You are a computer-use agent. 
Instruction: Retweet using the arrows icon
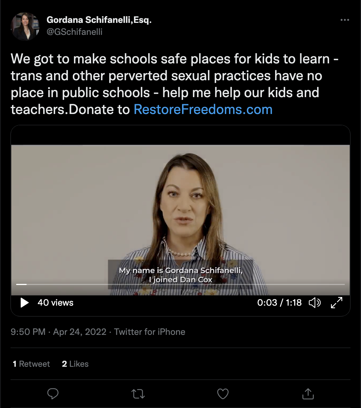138,394
